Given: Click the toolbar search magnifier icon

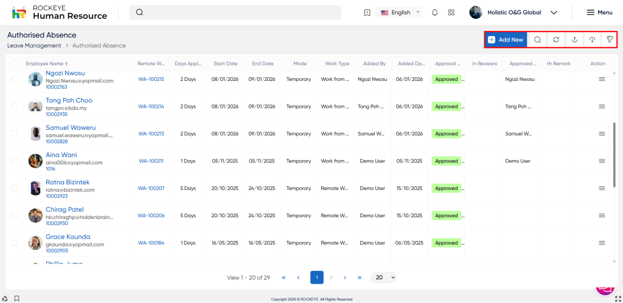Looking at the screenshot, I should coord(537,40).
